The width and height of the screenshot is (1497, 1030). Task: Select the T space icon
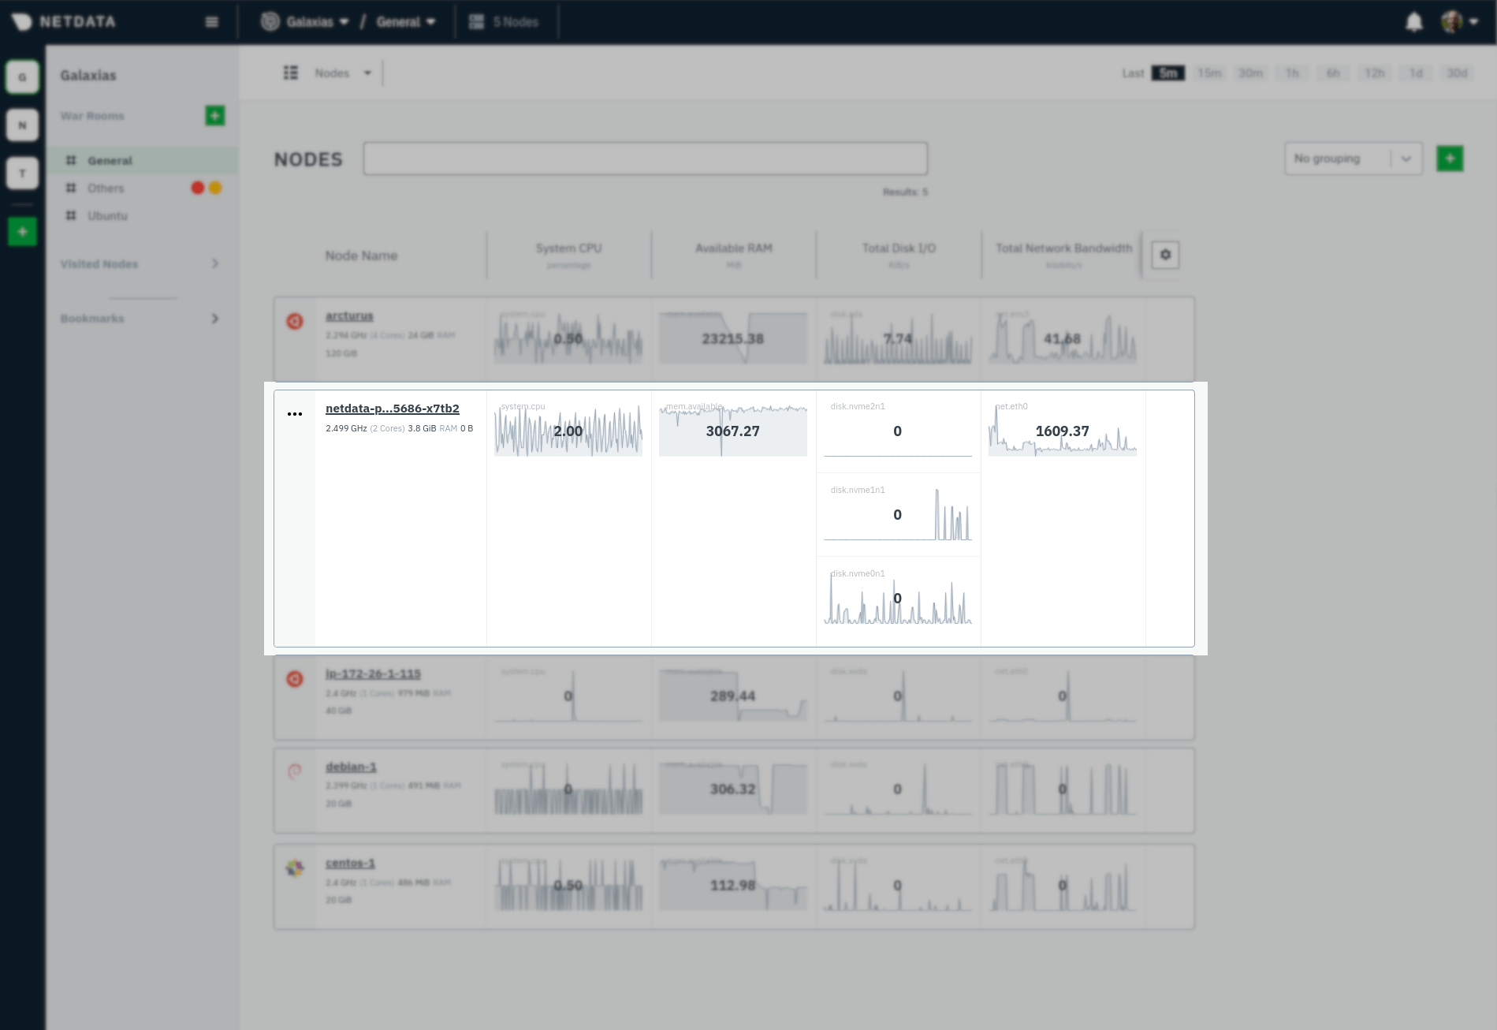22,173
